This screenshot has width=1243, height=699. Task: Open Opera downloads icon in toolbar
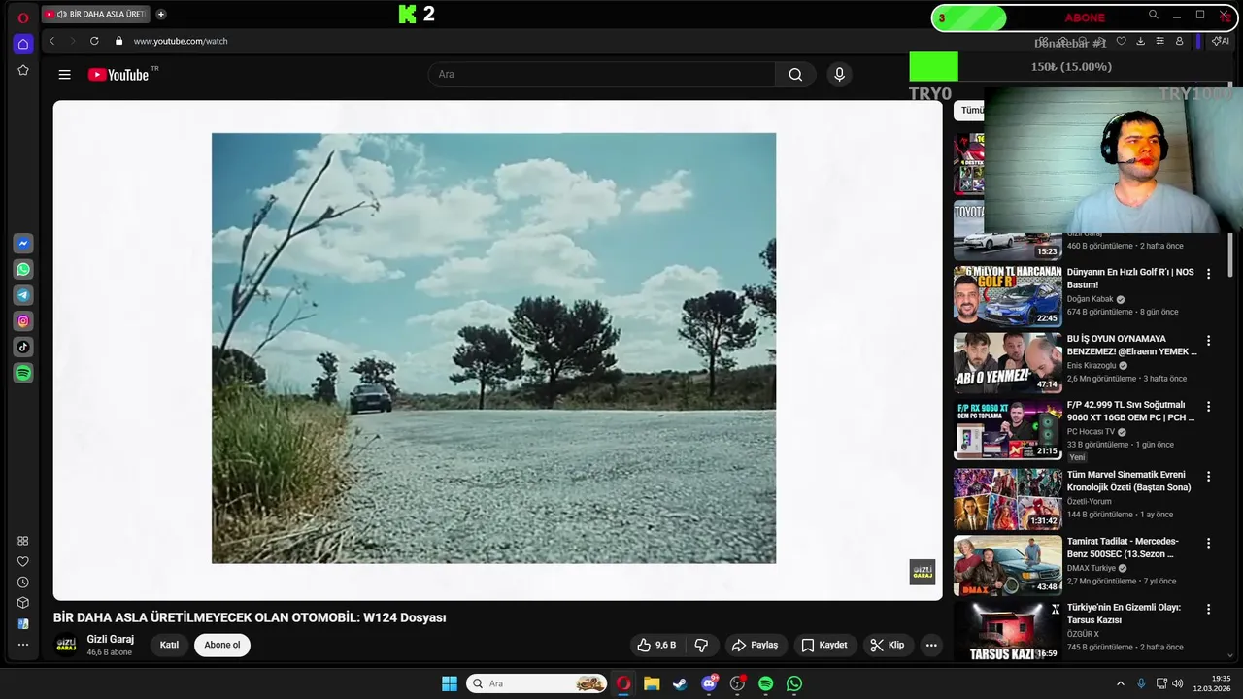[1140, 41]
